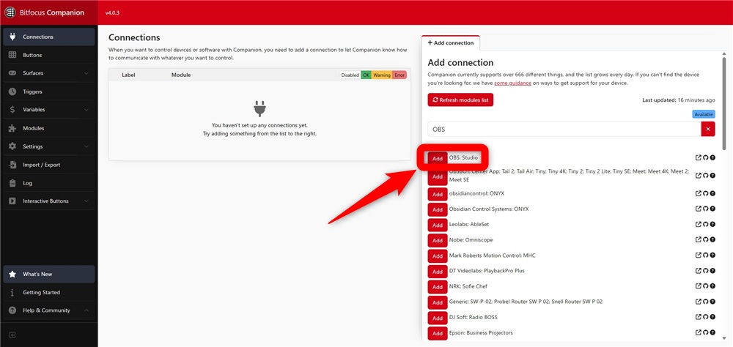Expand the Variables submenu chevron

[86, 110]
